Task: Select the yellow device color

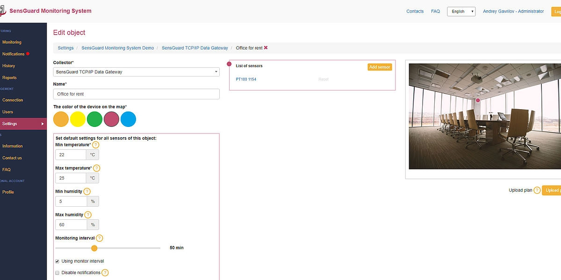Action: point(78,119)
